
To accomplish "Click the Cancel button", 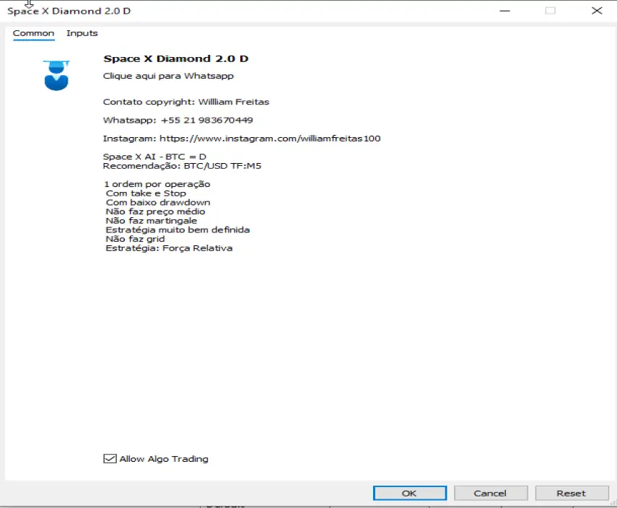I will tap(490, 493).
